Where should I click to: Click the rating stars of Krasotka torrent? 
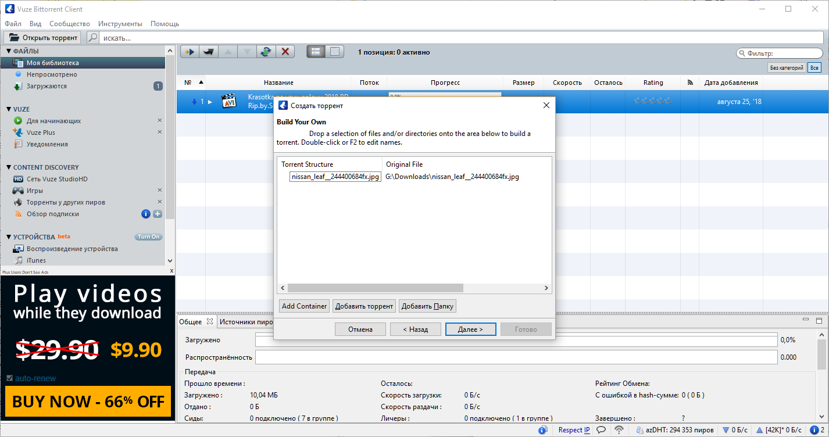(653, 101)
